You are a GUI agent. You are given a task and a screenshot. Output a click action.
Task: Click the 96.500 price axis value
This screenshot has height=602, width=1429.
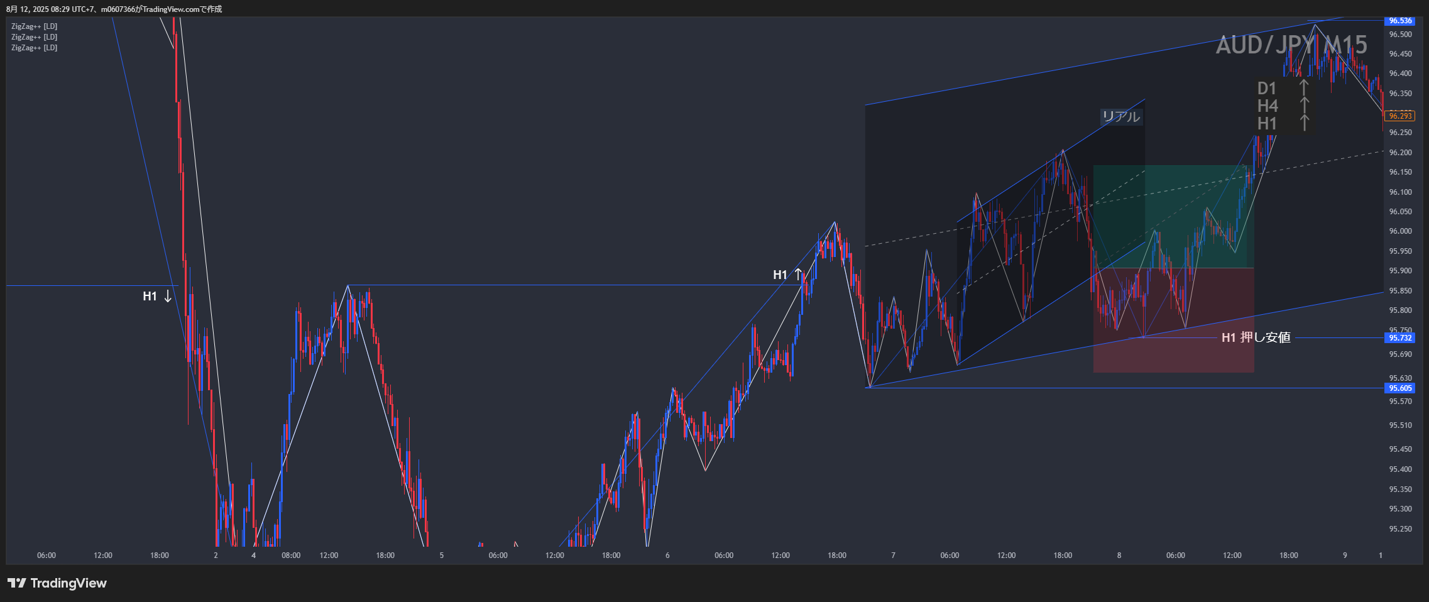coord(1400,35)
